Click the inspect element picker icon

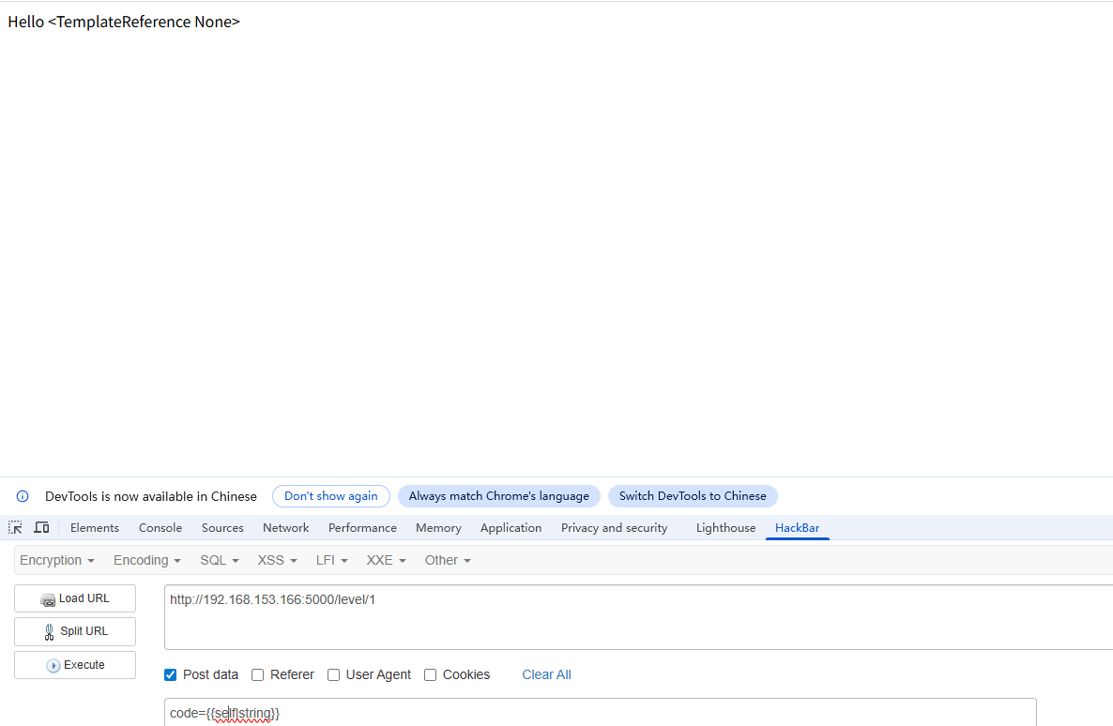[x=15, y=528]
